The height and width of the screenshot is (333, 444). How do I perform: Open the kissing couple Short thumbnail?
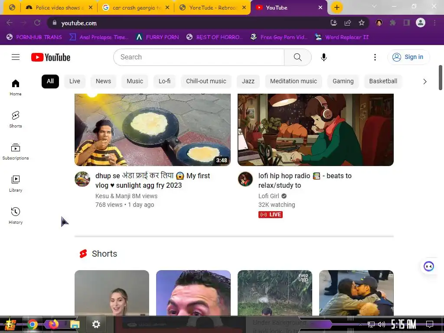356,293
